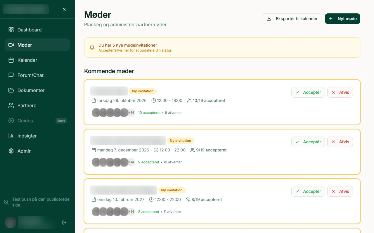Open the Dashboard grid icon
Screen dimensions: 374x233
(11, 30)
